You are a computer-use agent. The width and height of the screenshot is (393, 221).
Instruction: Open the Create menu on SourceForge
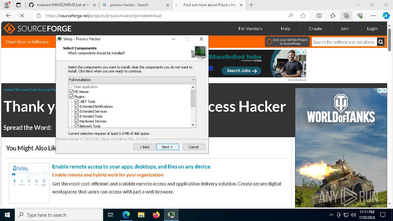[315, 29]
